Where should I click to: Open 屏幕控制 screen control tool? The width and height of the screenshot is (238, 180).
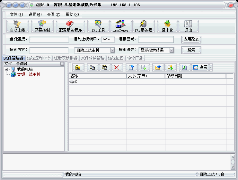click(42, 26)
